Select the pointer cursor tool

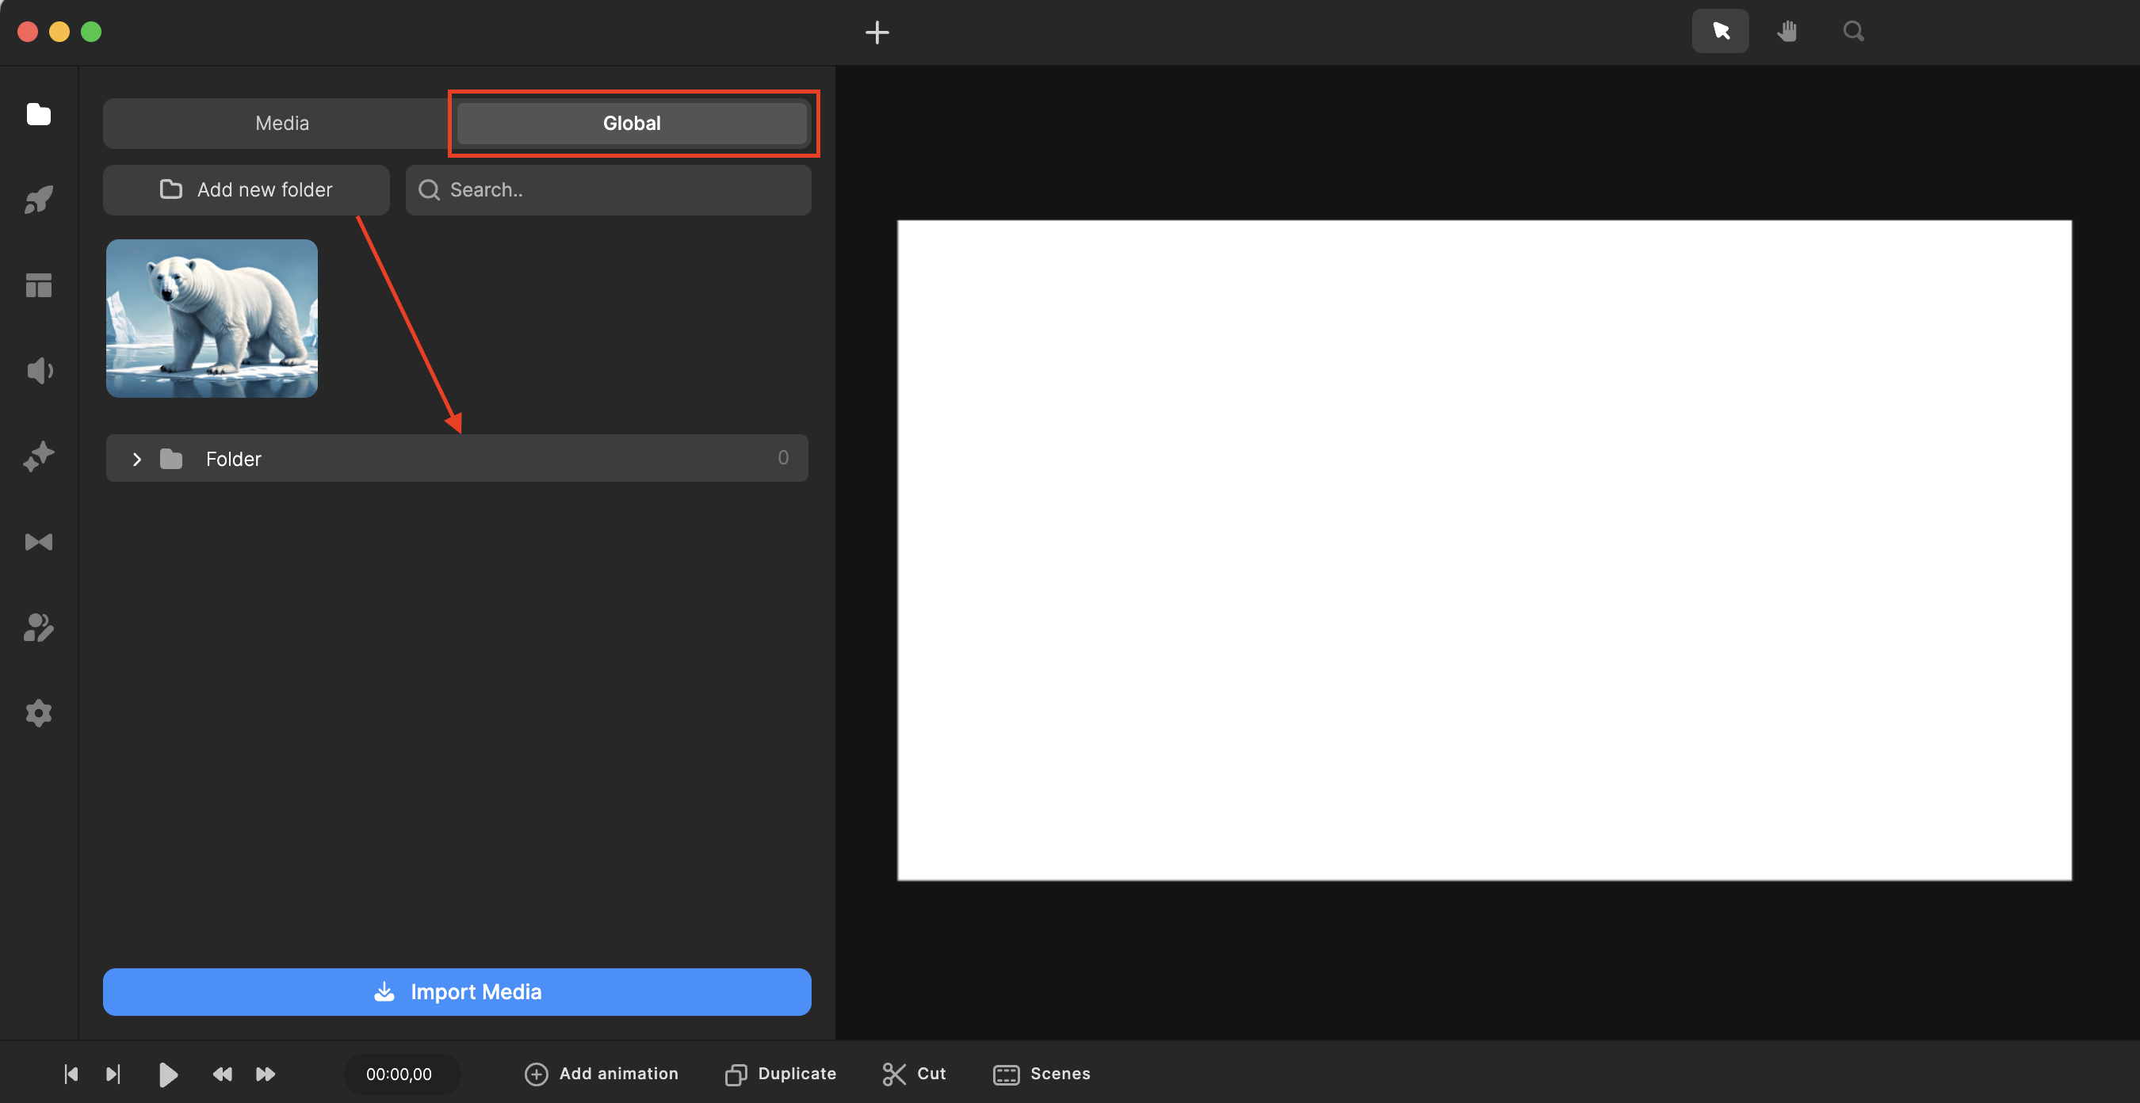point(1720,32)
